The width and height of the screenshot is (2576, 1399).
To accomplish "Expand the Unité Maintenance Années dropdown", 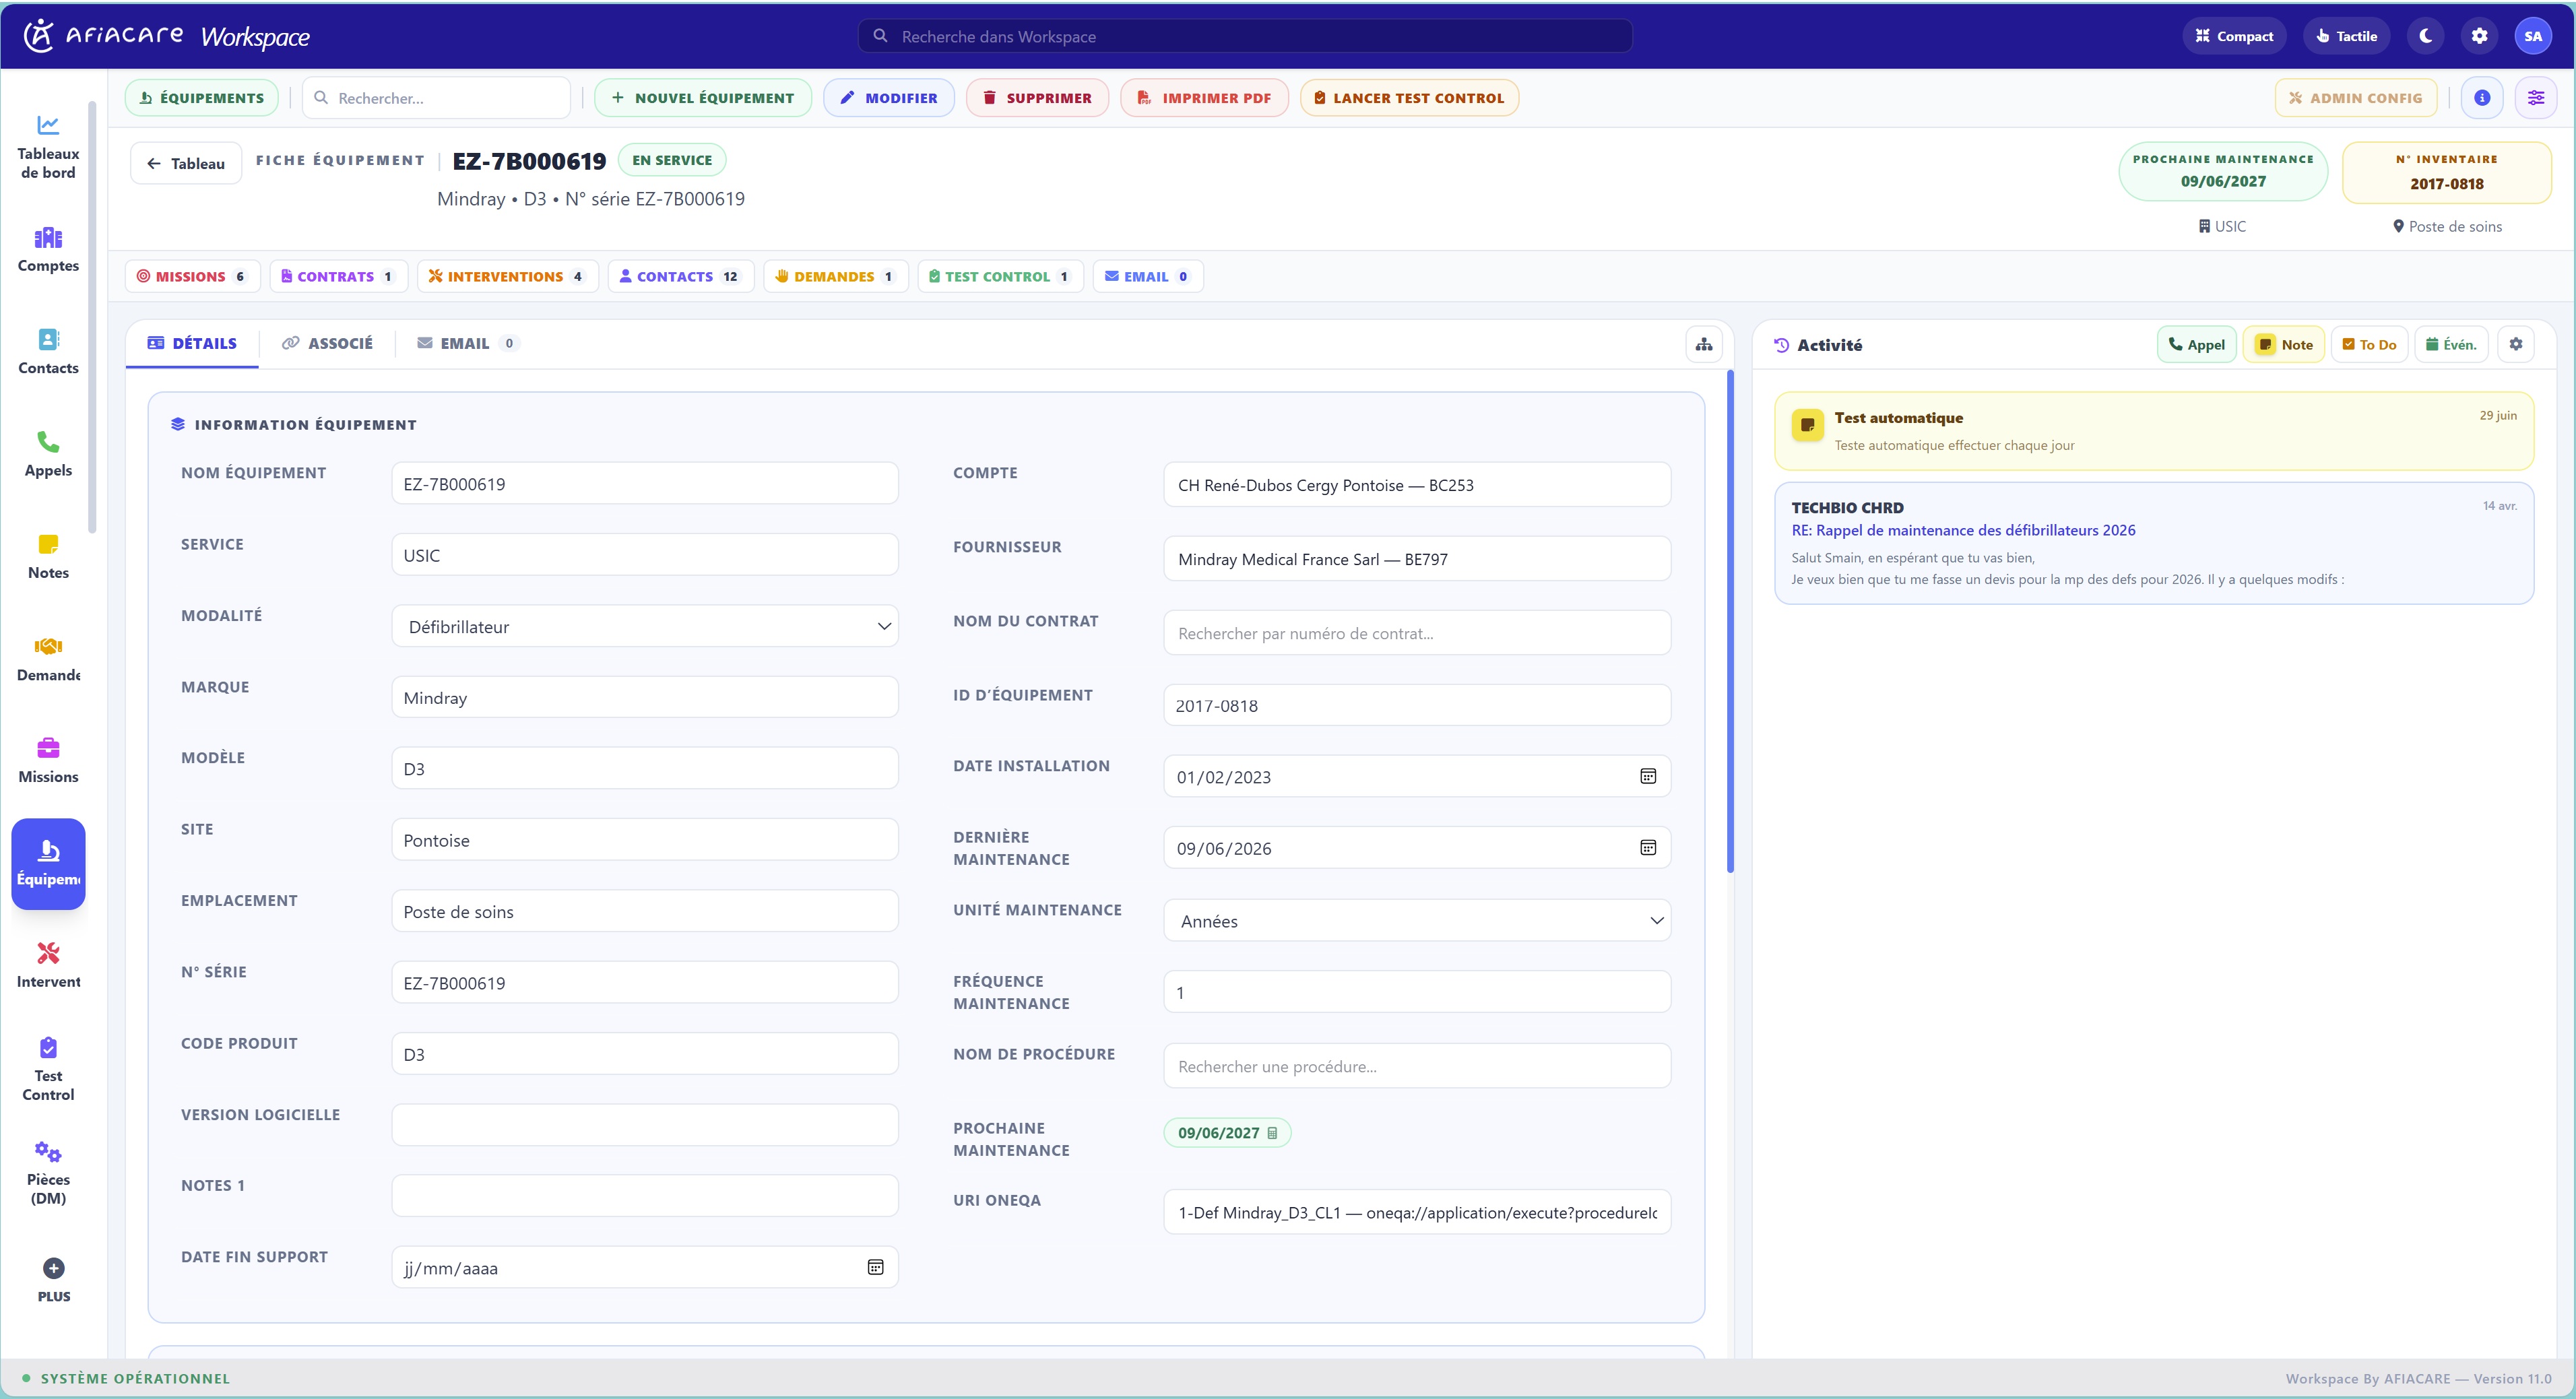I will coord(1416,920).
